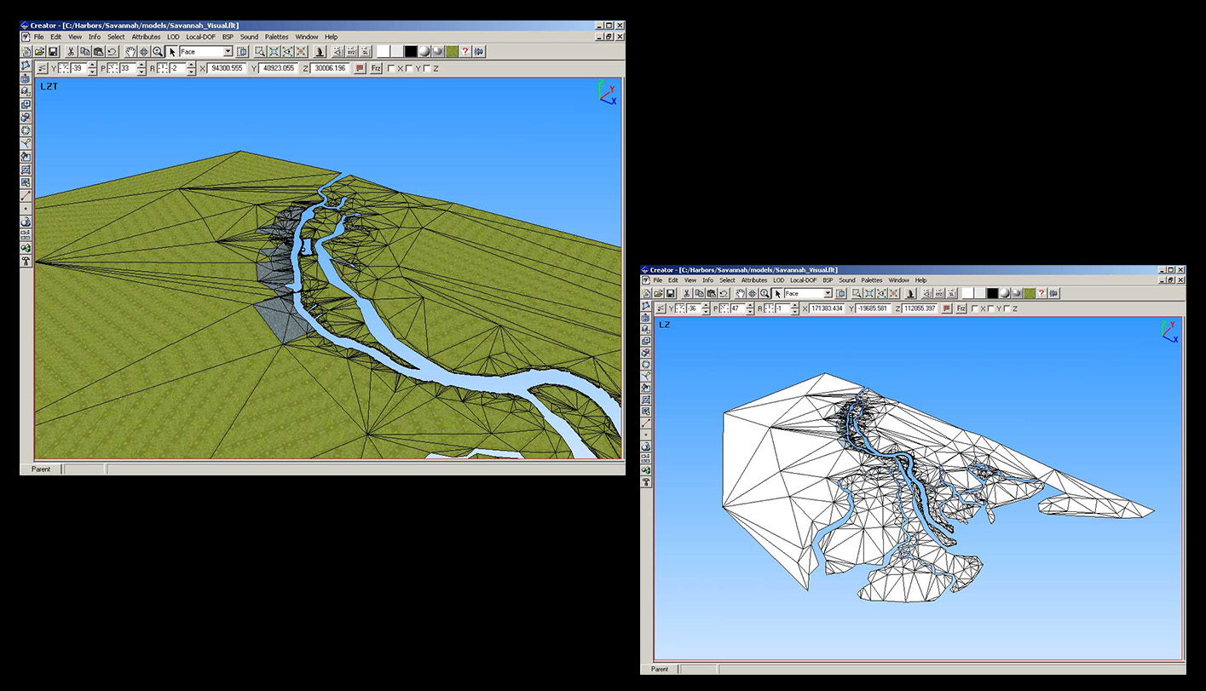Open the Face mode dropdown in the textured terrain window
Screen dimensions: 1206x691
228,52
